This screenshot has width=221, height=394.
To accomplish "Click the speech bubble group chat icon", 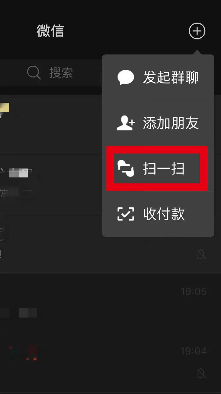I will coord(125,78).
